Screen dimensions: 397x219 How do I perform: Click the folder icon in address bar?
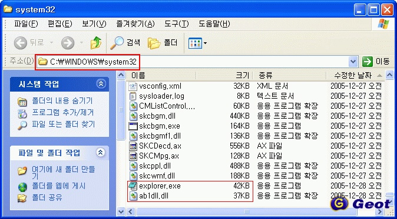point(43,62)
